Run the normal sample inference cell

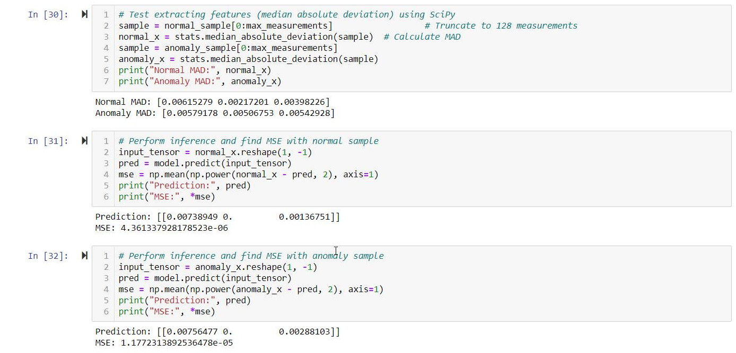click(85, 141)
